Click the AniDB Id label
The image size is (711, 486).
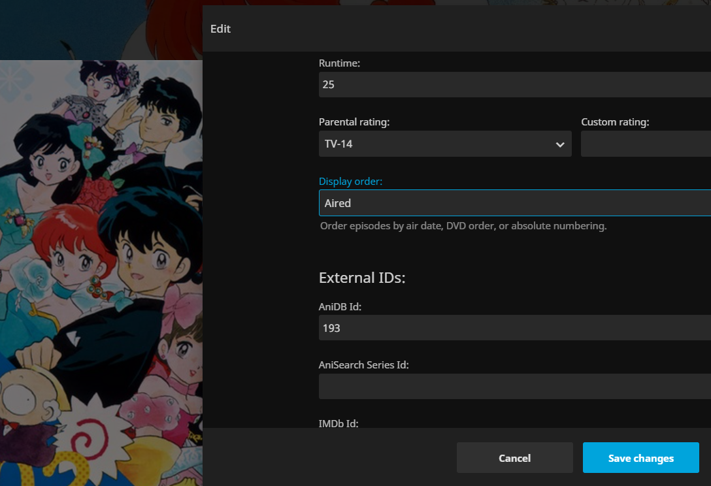pyautogui.click(x=340, y=306)
